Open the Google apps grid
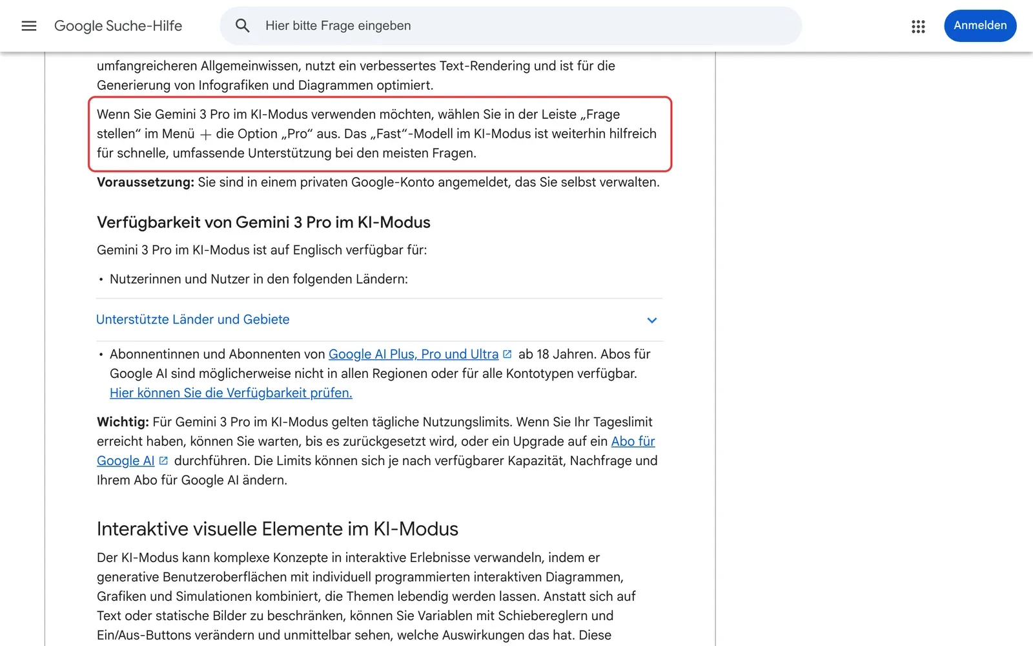The height and width of the screenshot is (646, 1033). (x=918, y=26)
